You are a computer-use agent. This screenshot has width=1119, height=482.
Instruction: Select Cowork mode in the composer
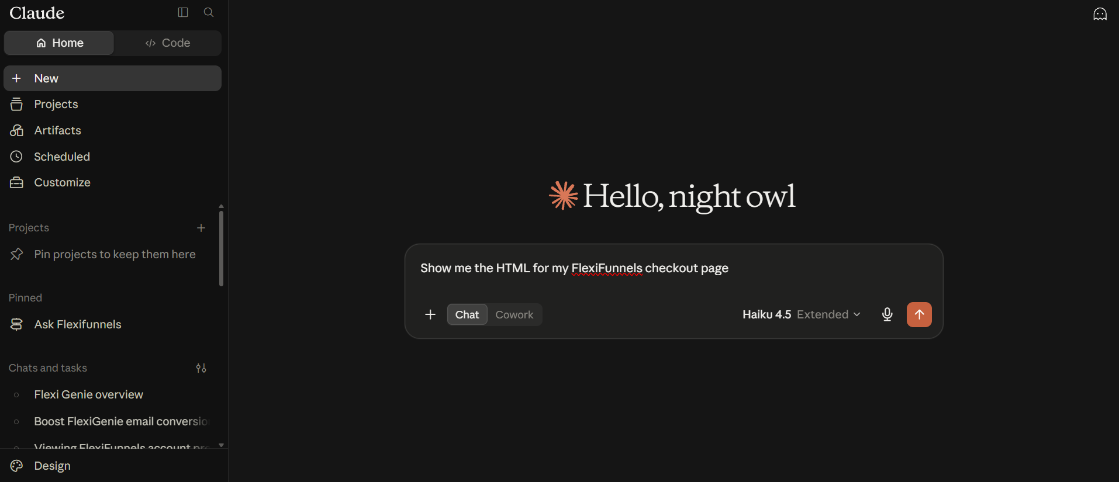click(514, 315)
